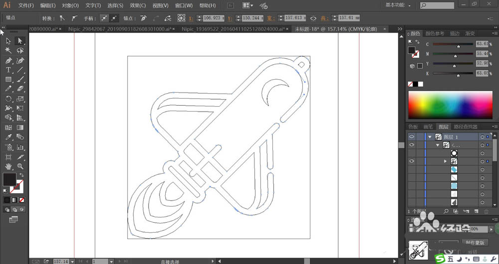The width and height of the screenshot is (499, 264).
Task: Select the Rotate tool
Action: click(8, 99)
